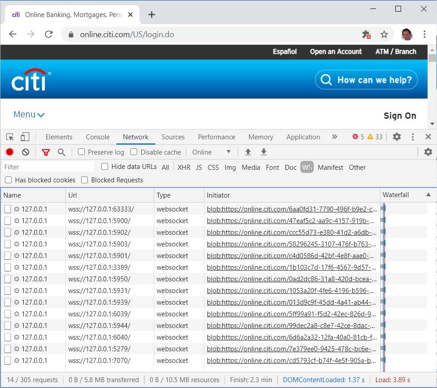The width and height of the screenshot is (437, 388).
Task: Tick the checkbox for the 3389 websocket row
Action: pos(8,267)
